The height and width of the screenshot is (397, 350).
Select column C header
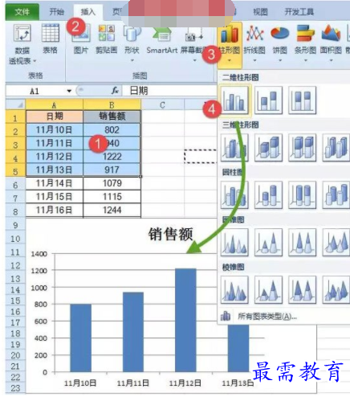click(162, 104)
